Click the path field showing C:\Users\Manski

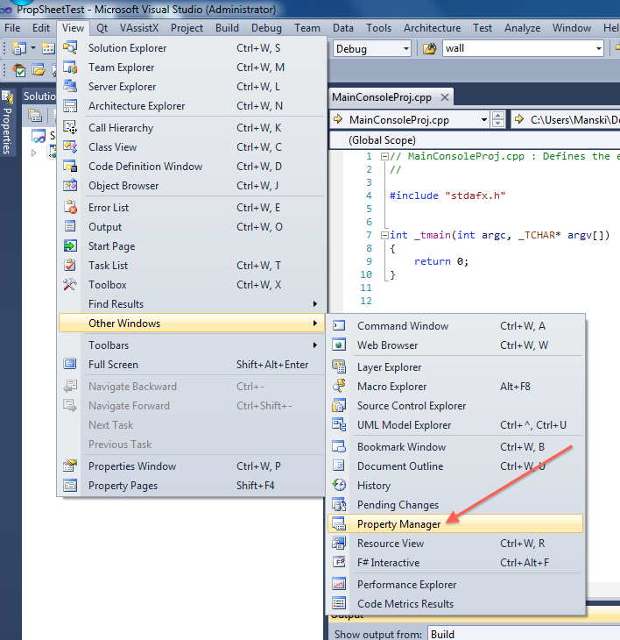click(x=566, y=119)
